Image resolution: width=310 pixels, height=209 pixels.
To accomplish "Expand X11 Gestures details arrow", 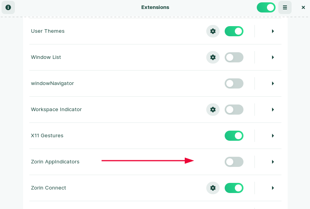I will coord(273,136).
